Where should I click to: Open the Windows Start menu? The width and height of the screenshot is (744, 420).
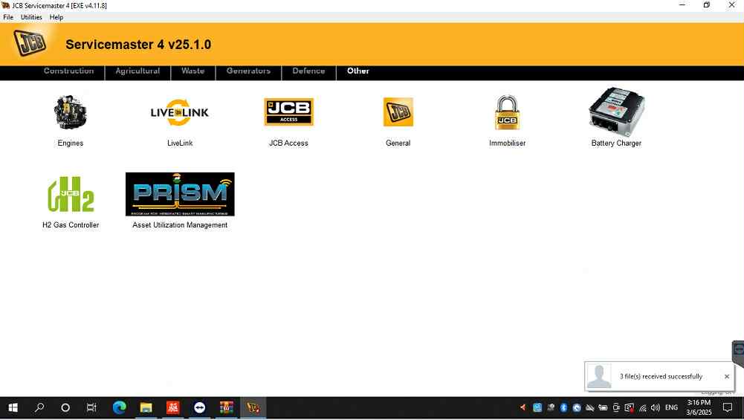click(13, 407)
